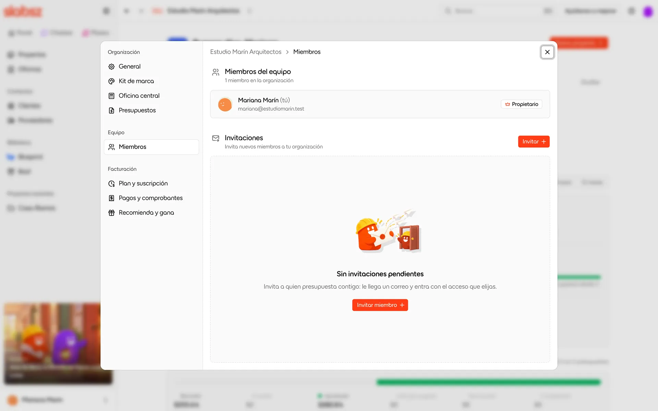Click '1 miembro en la organización' text
Image resolution: width=658 pixels, height=411 pixels.
pyautogui.click(x=259, y=80)
